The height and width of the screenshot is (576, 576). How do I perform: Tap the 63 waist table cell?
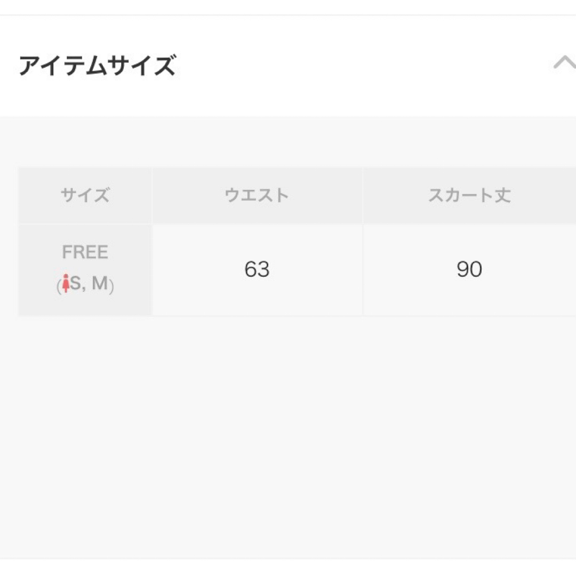[258, 270]
